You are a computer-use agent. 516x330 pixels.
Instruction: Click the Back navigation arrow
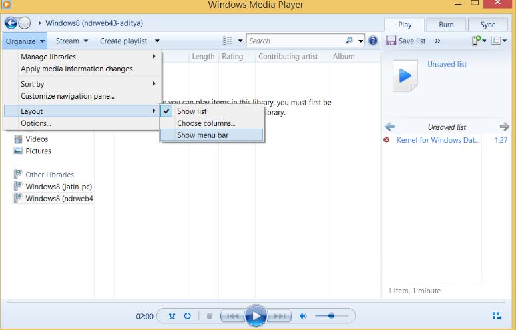tap(11, 23)
